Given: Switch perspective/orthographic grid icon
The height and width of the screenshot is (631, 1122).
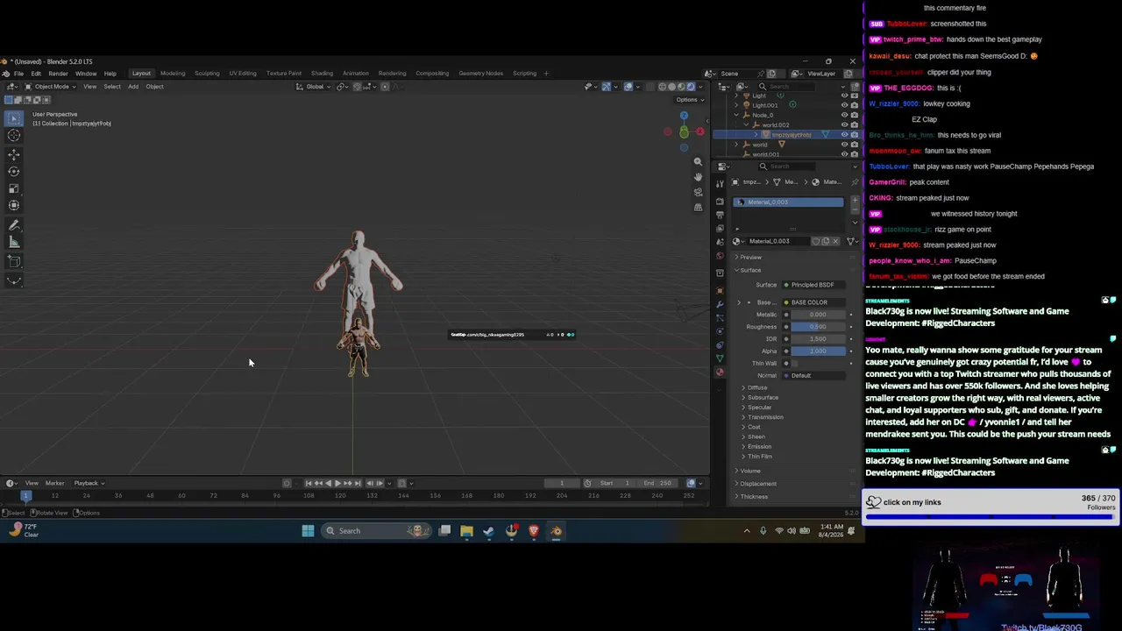Looking at the screenshot, I should tap(698, 207).
